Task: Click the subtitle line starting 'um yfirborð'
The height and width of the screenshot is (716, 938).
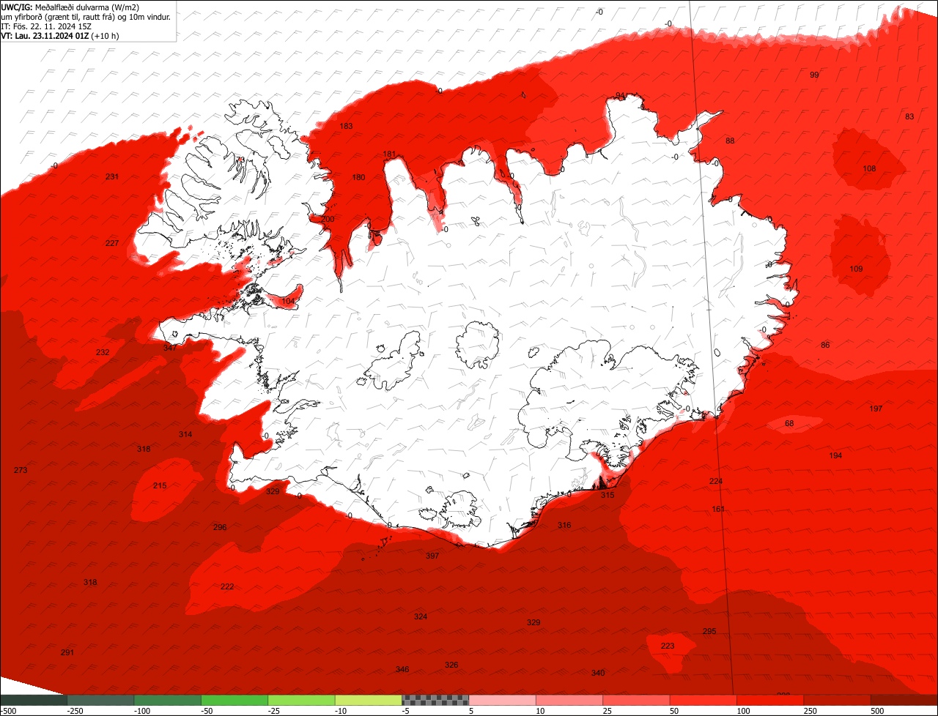Action: [86, 16]
